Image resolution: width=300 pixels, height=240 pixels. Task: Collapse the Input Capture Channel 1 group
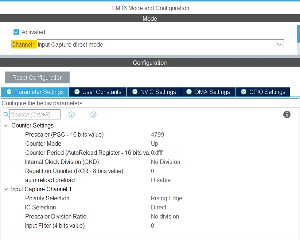[6, 189]
